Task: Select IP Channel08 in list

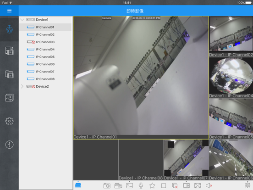Action: click(45, 79)
